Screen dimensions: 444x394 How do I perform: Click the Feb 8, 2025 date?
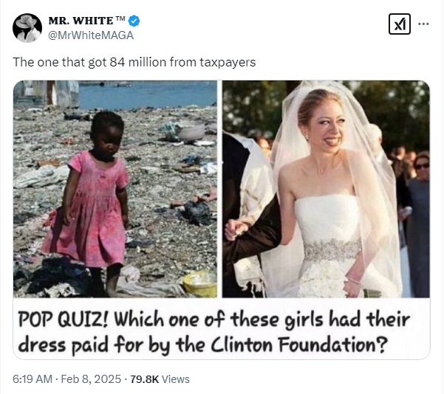coord(91,379)
